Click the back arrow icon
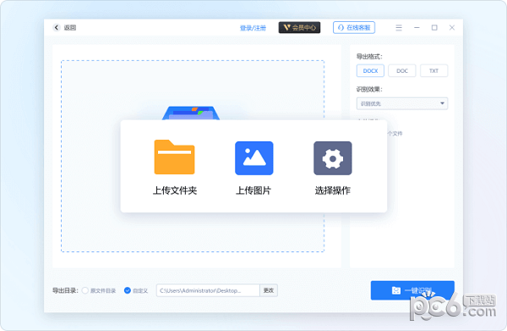The width and height of the screenshot is (507, 331). click(x=57, y=28)
